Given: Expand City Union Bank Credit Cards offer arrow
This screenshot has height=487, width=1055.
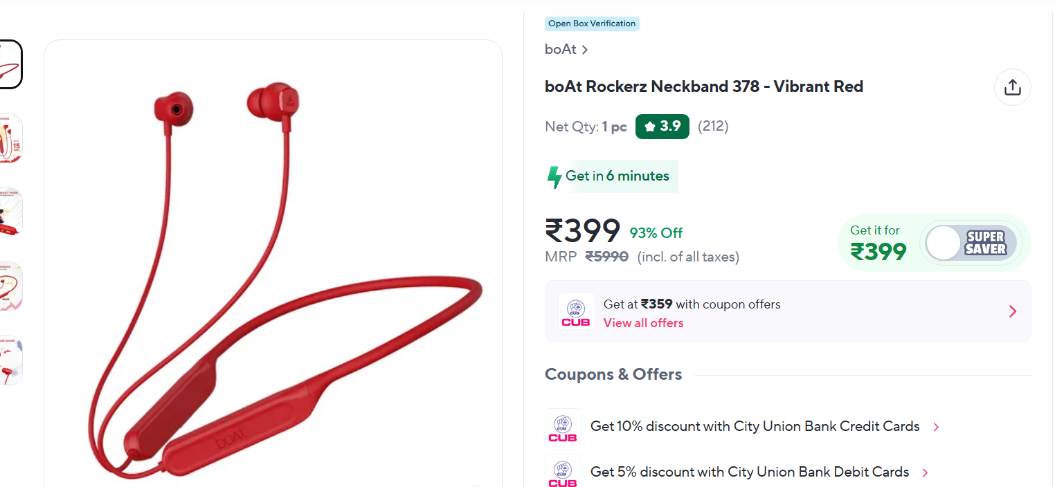Looking at the screenshot, I should pyautogui.click(x=936, y=427).
